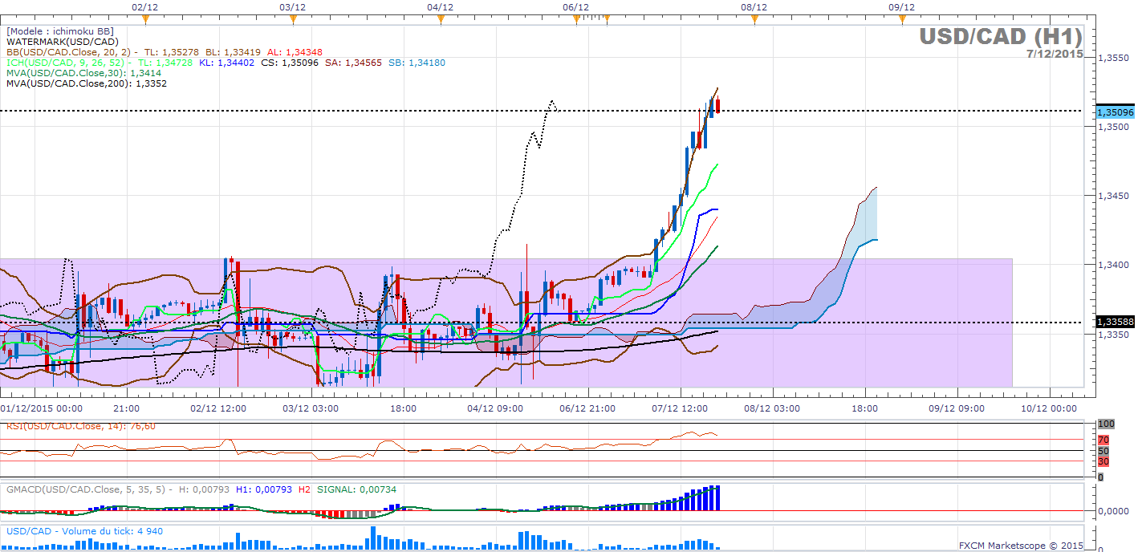Click the '02/12 12:00' time axis label
This screenshot has width=1142, height=552.
tap(217, 408)
